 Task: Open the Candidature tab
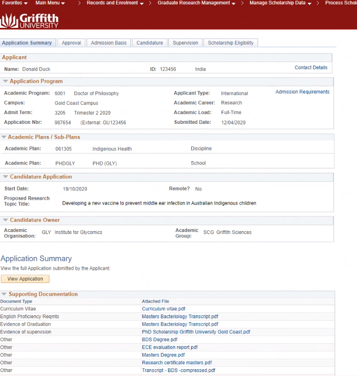coord(150,43)
